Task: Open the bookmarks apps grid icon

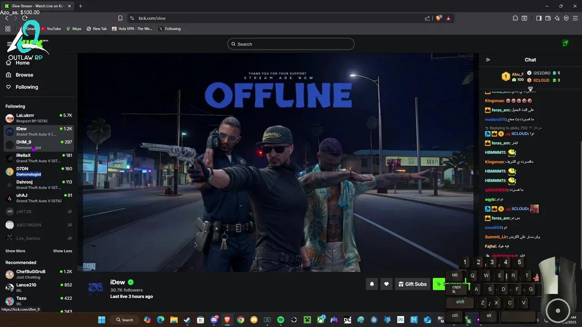Action: (8, 29)
